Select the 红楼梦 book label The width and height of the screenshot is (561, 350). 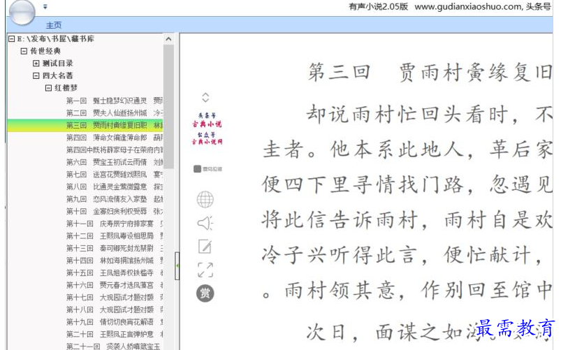[x=66, y=88]
